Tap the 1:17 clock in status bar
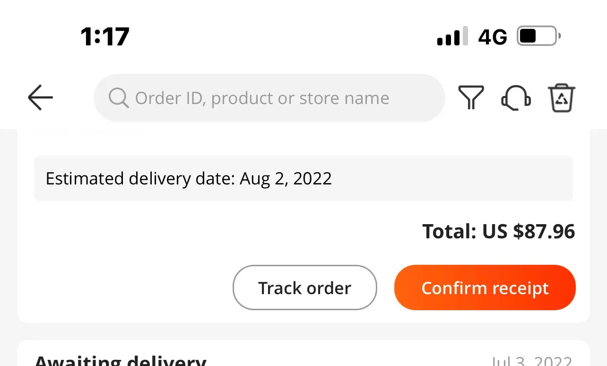The image size is (607, 366). [104, 36]
